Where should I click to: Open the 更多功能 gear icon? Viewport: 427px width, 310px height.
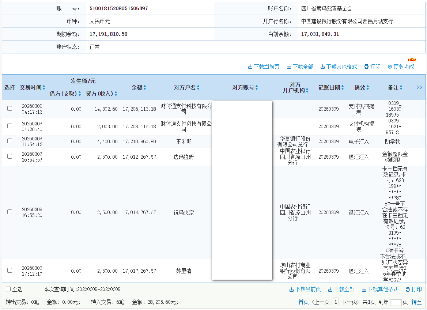click(x=389, y=67)
